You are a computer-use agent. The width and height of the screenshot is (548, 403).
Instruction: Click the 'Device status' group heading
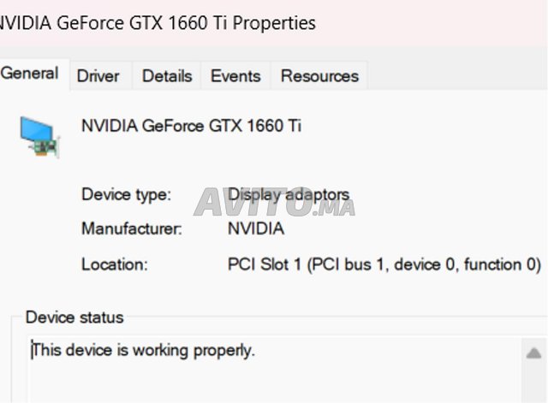[74, 317]
